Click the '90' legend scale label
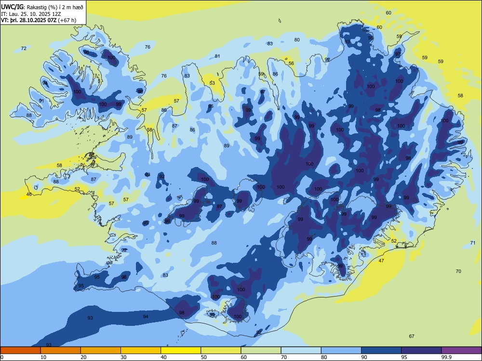Screen dimensions: 482x361 [364, 357]
